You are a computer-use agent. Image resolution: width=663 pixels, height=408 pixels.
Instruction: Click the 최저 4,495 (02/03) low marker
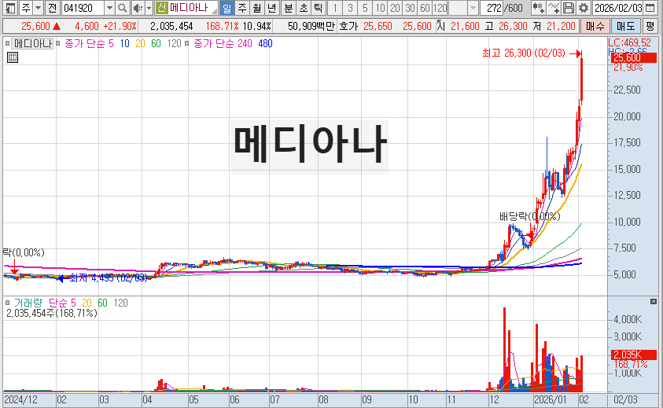pyautogui.click(x=109, y=278)
